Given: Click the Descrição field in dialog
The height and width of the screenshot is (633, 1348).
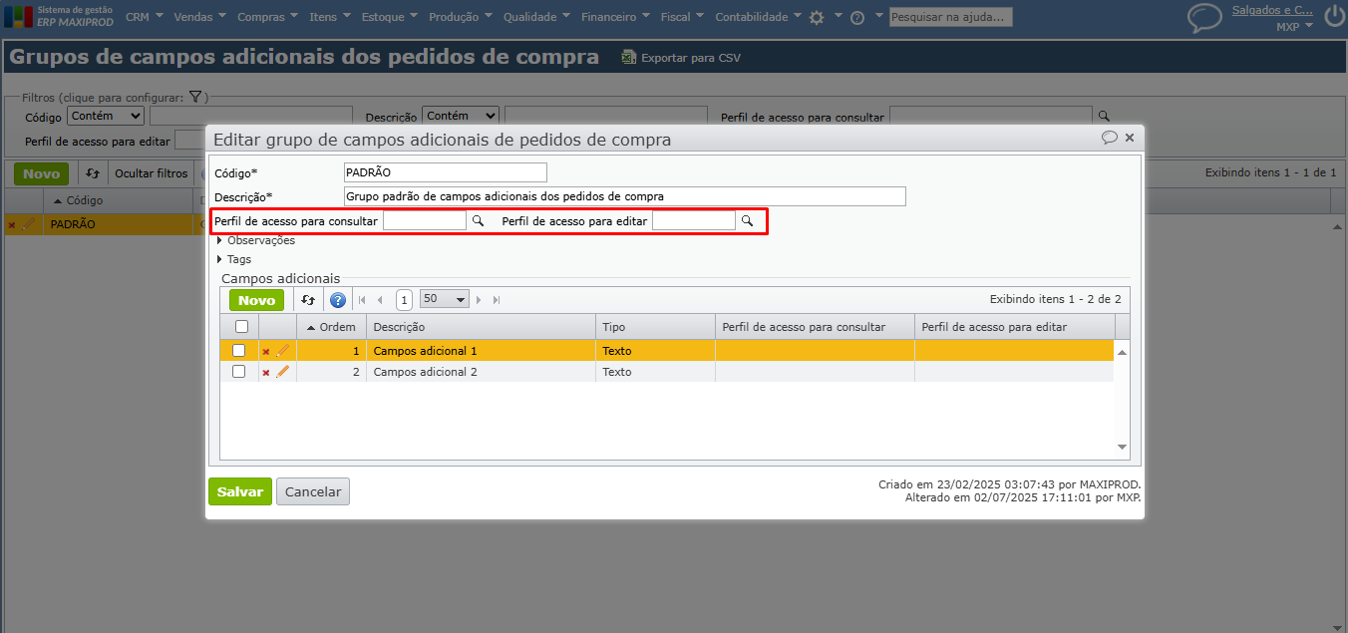Looking at the screenshot, I should pos(624,196).
